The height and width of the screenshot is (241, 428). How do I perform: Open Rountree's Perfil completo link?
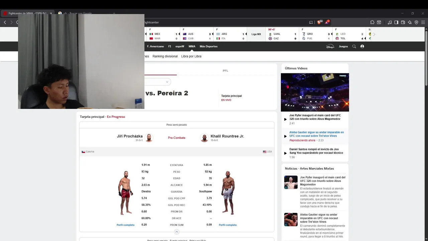tap(228, 225)
